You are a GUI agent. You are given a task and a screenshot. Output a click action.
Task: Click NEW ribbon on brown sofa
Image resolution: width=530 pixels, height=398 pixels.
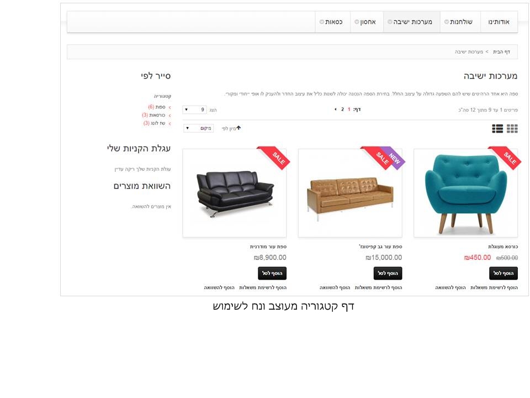(x=394, y=157)
